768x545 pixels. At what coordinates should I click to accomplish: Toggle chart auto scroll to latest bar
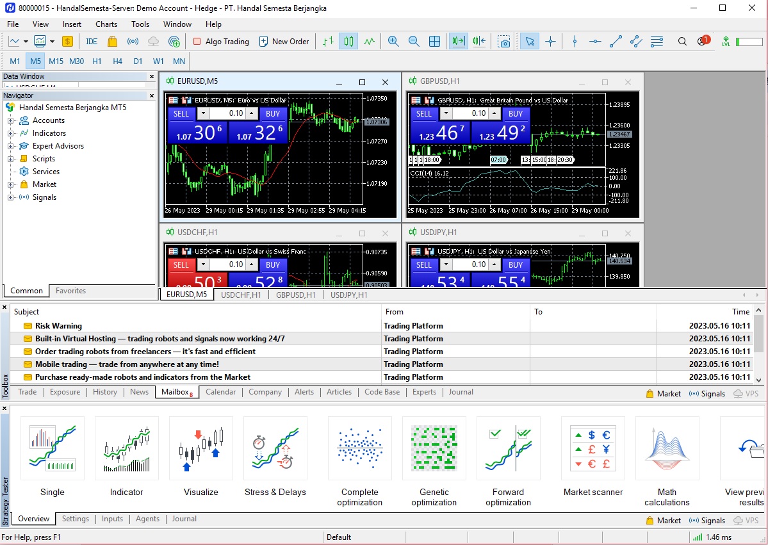[459, 42]
